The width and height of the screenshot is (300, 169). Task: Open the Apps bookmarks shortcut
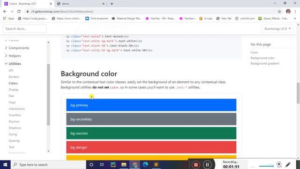9,18
